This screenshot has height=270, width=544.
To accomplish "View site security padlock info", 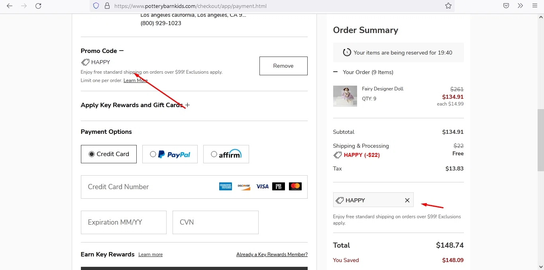I will tap(107, 6).
